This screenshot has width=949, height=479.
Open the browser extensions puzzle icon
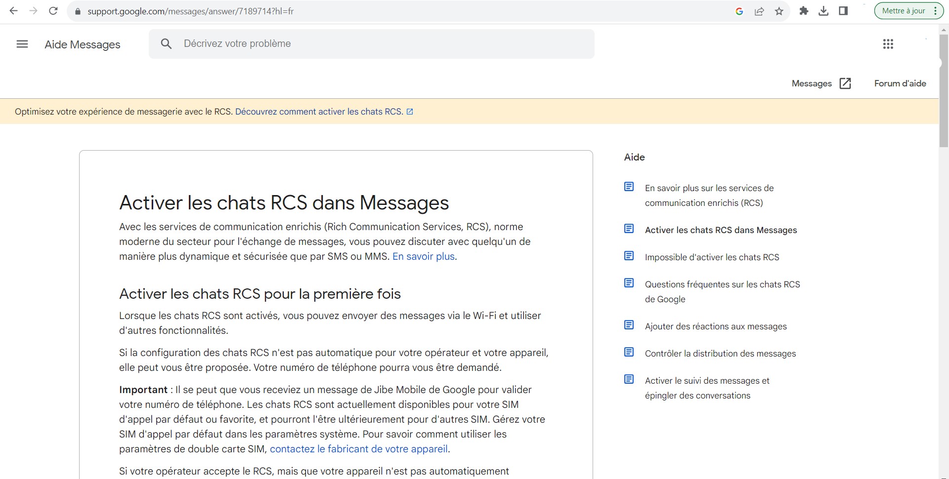click(804, 11)
